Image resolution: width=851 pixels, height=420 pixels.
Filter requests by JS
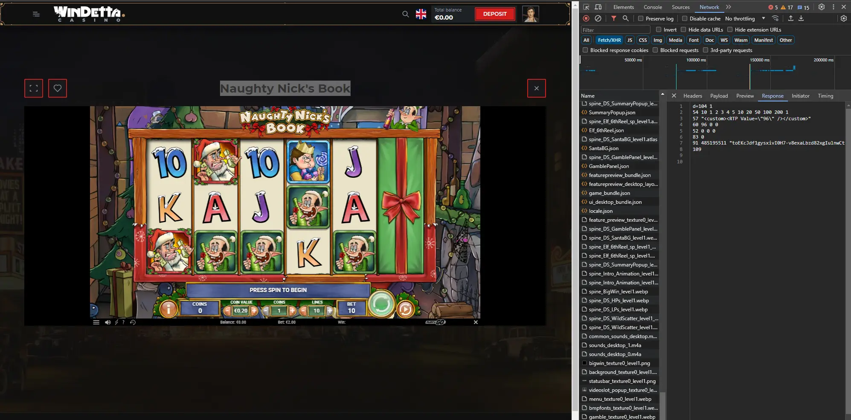click(x=630, y=40)
